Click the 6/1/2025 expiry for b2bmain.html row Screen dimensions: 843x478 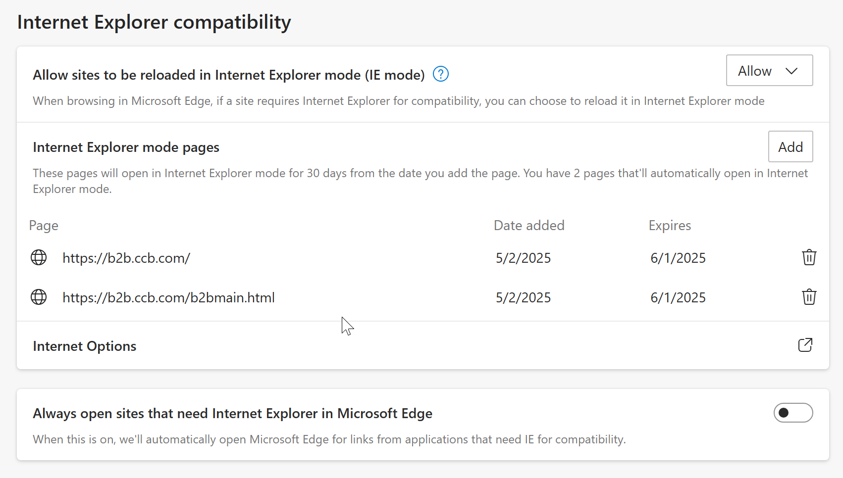(x=678, y=297)
